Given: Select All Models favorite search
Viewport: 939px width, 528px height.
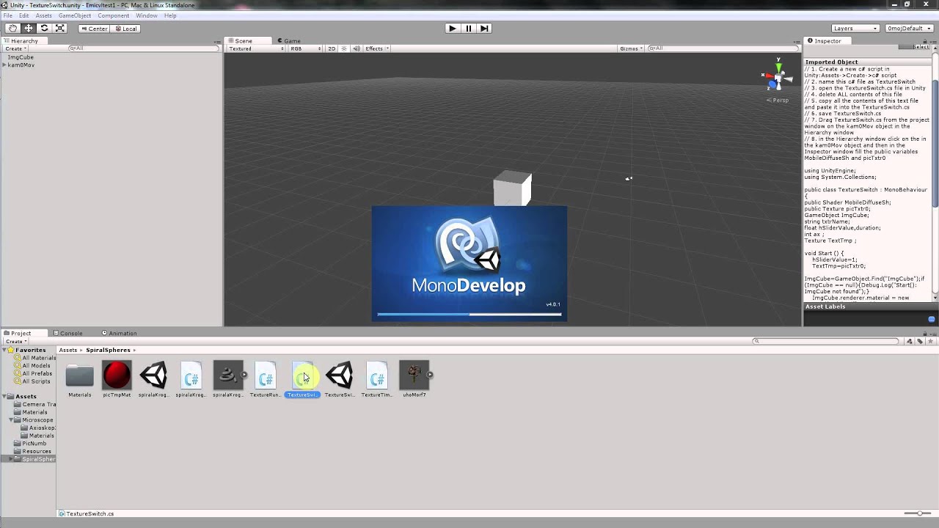Looking at the screenshot, I should pos(34,365).
